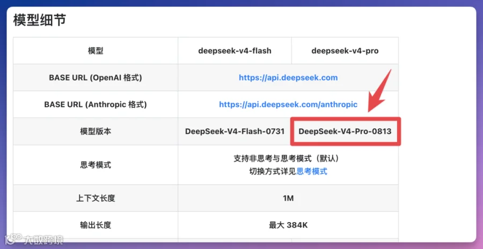Screen dimensions: 483x249
Task: Select the DeepSeek-V4-Flash-0731 cell
Action: (235, 131)
